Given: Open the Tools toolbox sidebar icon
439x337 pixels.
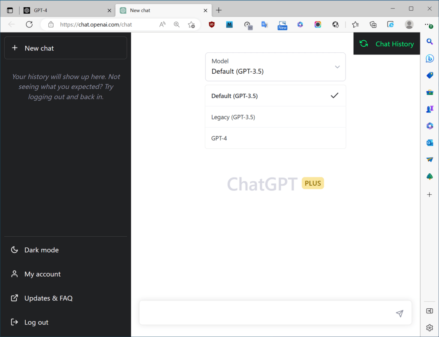Looking at the screenshot, I should click(x=430, y=92).
